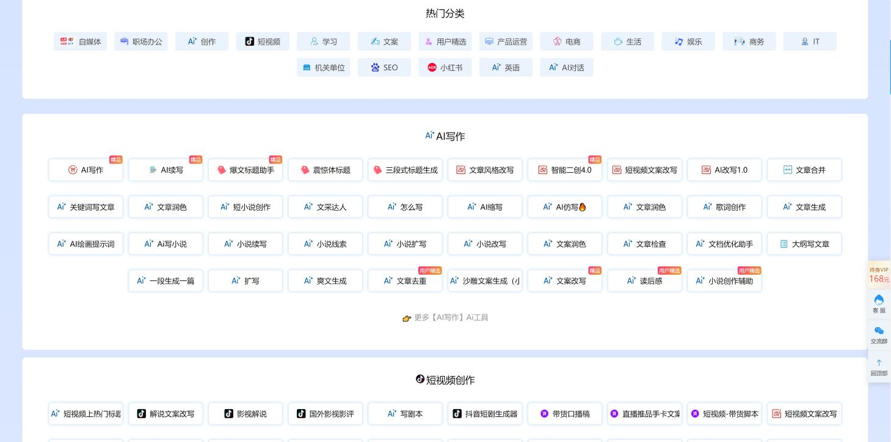Open the 英语 category
Screen dimensions: 891x442
tap(506, 68)
